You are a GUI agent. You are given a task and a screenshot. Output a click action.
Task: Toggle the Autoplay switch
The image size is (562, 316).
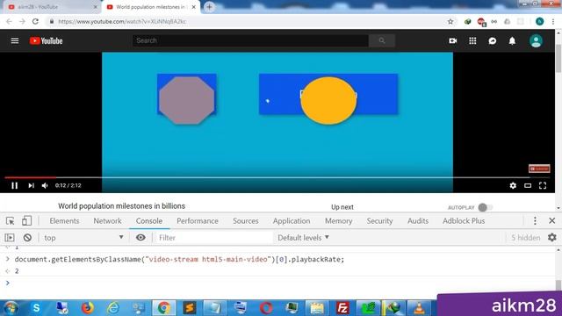point(486,207)
